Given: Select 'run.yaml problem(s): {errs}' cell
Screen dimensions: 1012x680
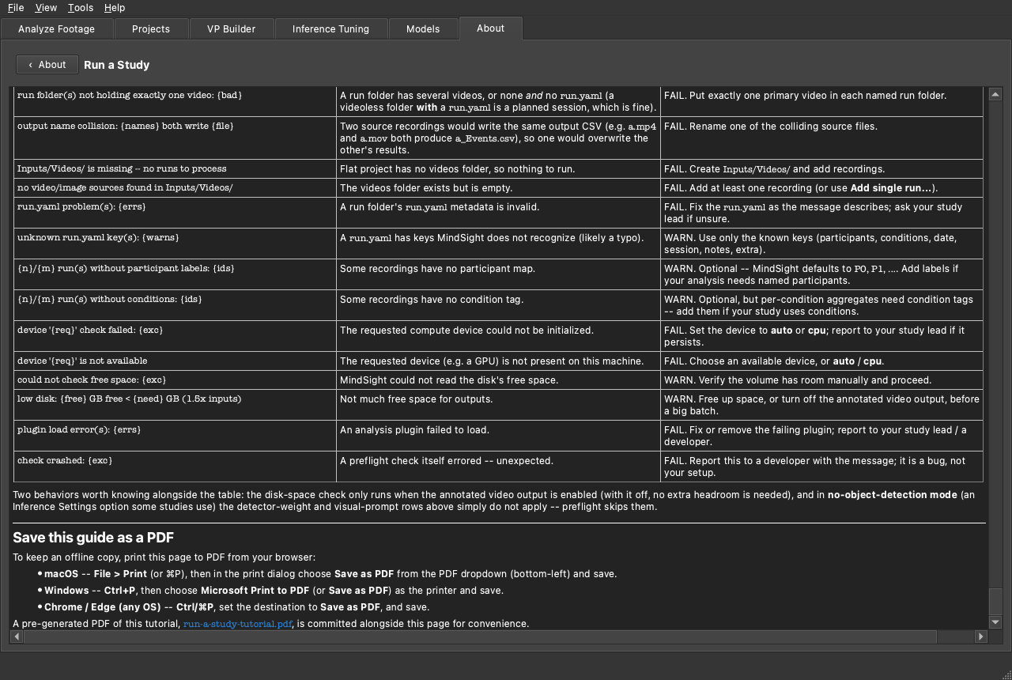Looking at the screenshot, I should point(175,213).
